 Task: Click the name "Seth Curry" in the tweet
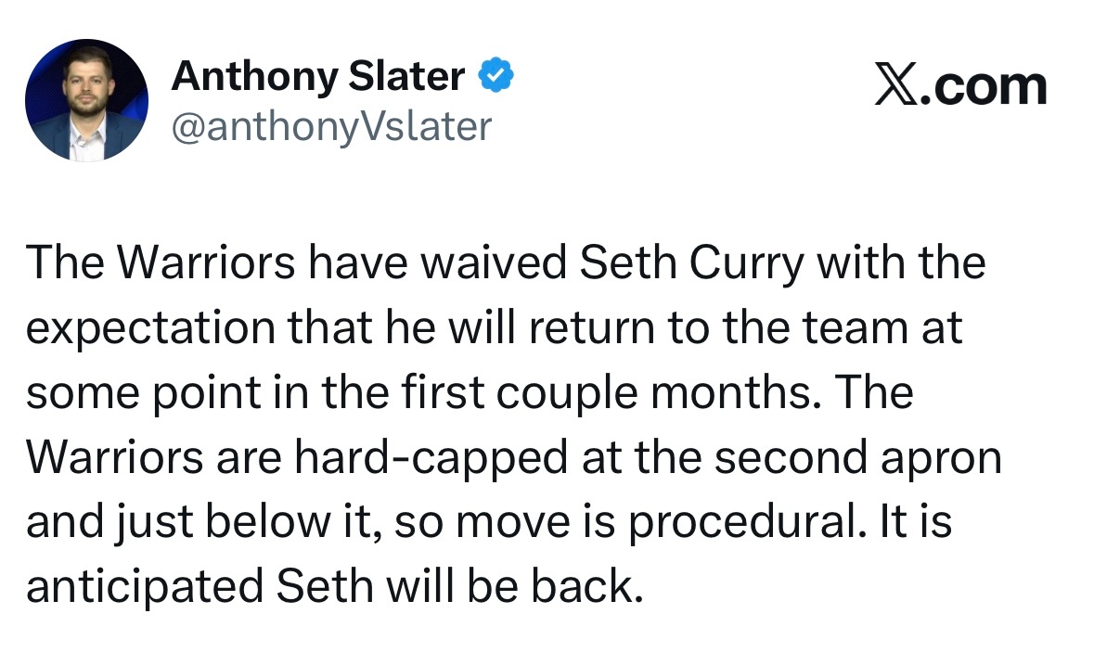pos(691,264)
